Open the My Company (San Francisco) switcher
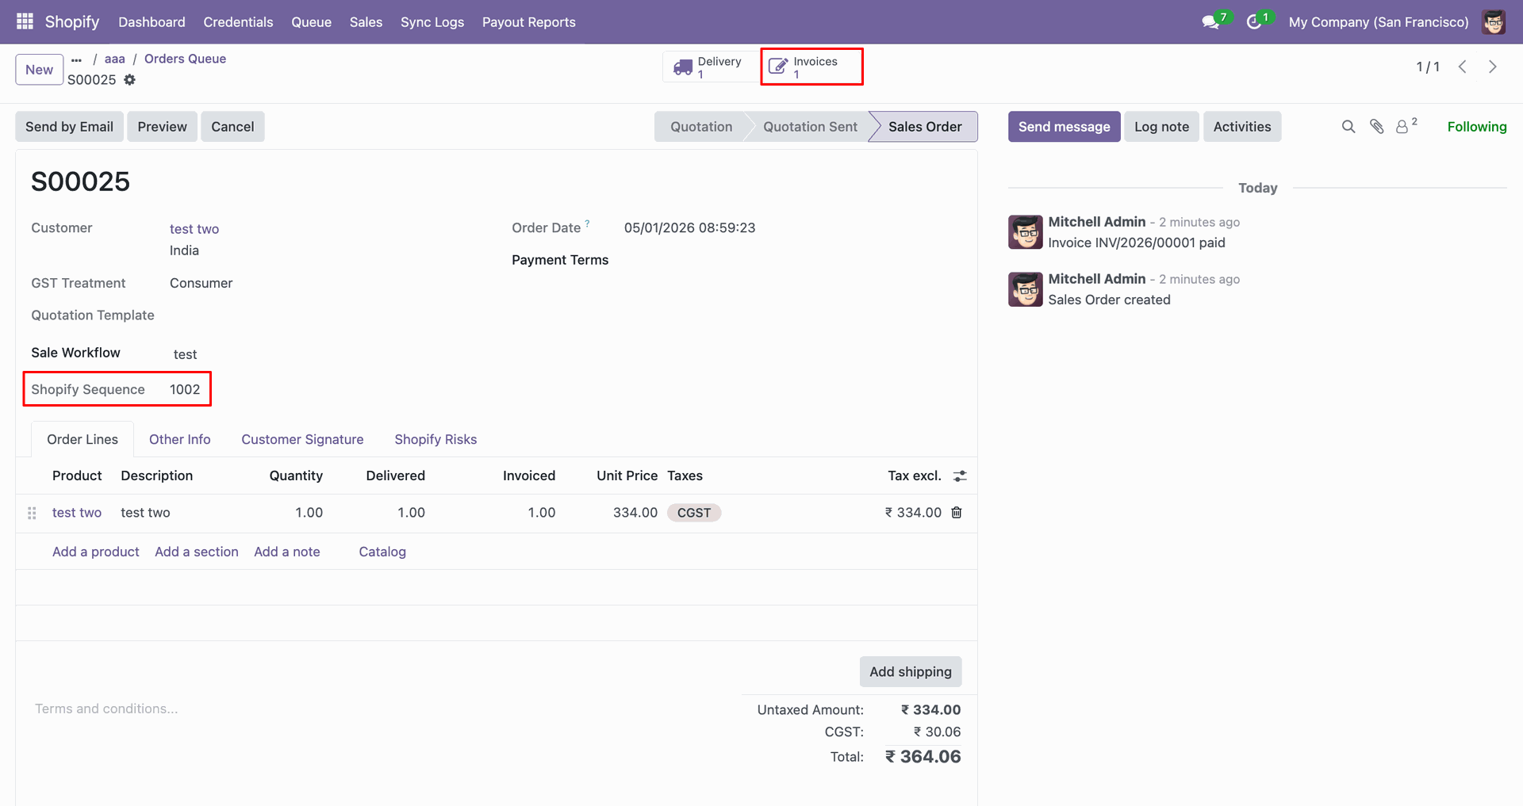1523x806 pixels. point(1378,22)
